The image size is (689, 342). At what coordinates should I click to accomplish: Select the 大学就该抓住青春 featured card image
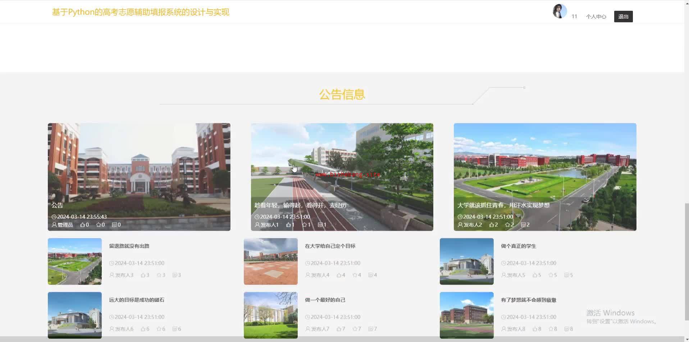point(545,169)
